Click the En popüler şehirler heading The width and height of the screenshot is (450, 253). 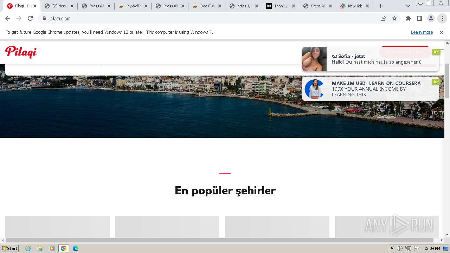[x=225, y=190]
